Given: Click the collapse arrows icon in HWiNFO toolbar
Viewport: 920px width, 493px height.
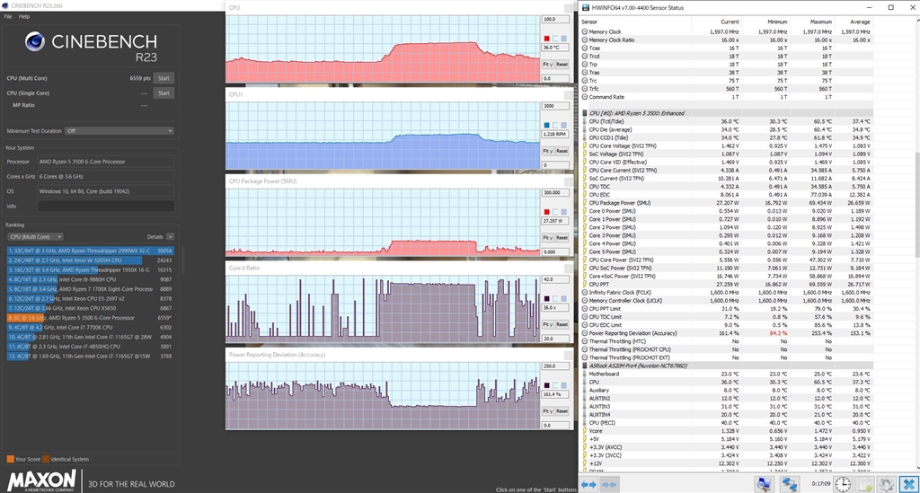Looking at the screenshot, I should (x=610, y=484).
